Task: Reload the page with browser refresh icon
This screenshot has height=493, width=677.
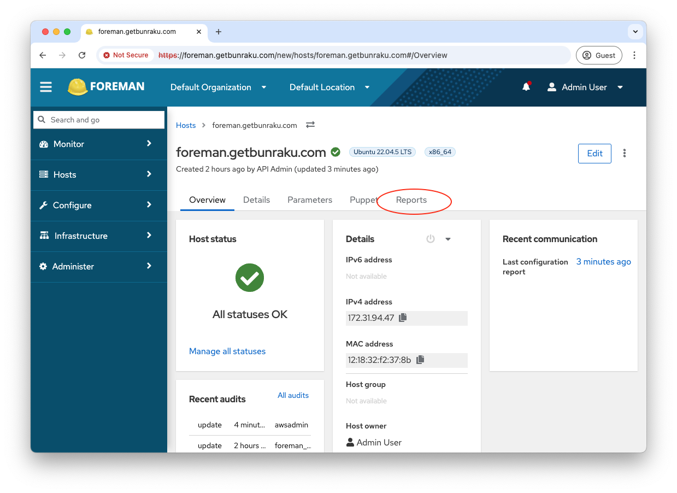Action: [x=82, y=55]
